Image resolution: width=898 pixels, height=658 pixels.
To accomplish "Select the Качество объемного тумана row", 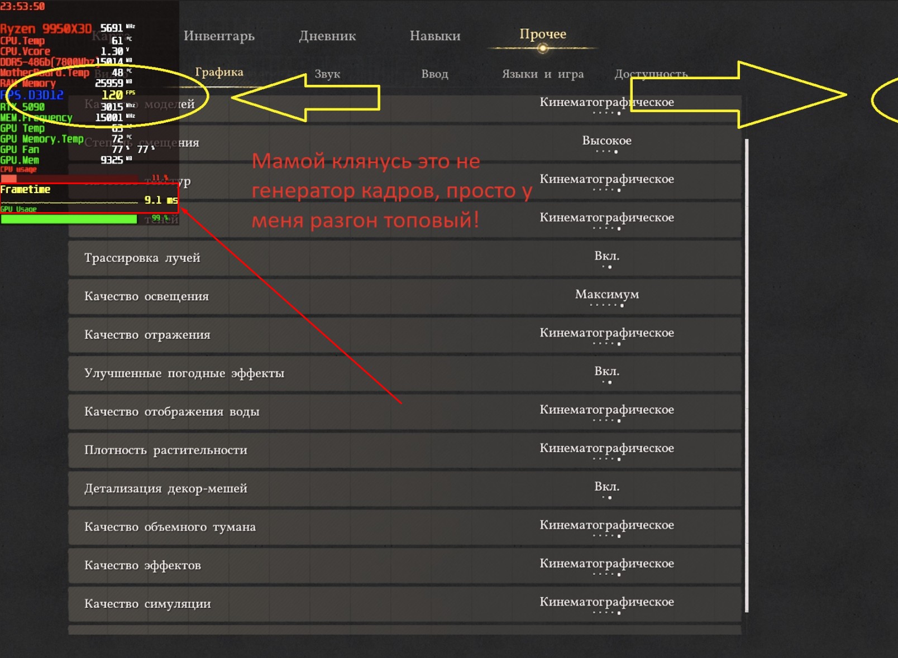I will click(405, 527).
